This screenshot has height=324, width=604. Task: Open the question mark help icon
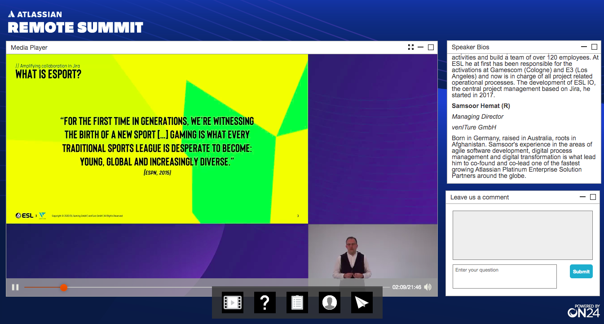pyautogui.click(x=265, y=302)
